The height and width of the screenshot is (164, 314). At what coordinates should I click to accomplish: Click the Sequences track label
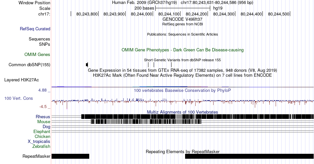(39, 39)
